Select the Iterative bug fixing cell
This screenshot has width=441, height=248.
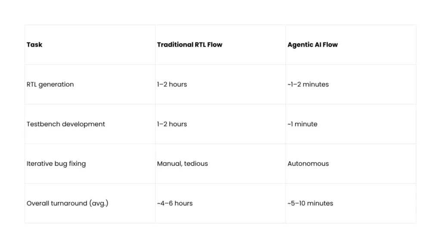coord(90,164)
